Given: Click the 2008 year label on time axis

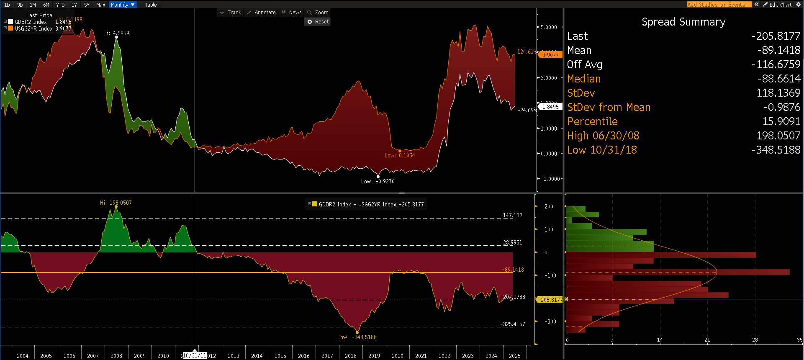Looking at the screenshot, I should [x=116, y=356].
